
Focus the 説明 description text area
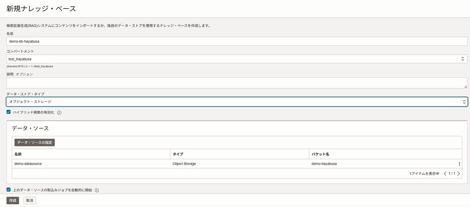point(237,83)
